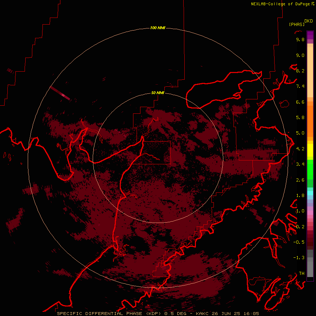Screen dimensions: 316x316
Task: Click the TH legend label
Action: pos(302,274)
